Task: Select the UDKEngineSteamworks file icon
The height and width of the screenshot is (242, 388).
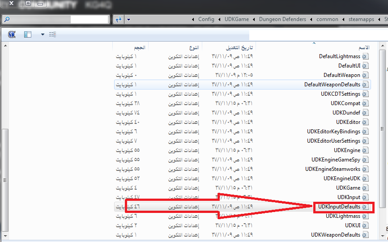Action: click(x=365, y=169)
